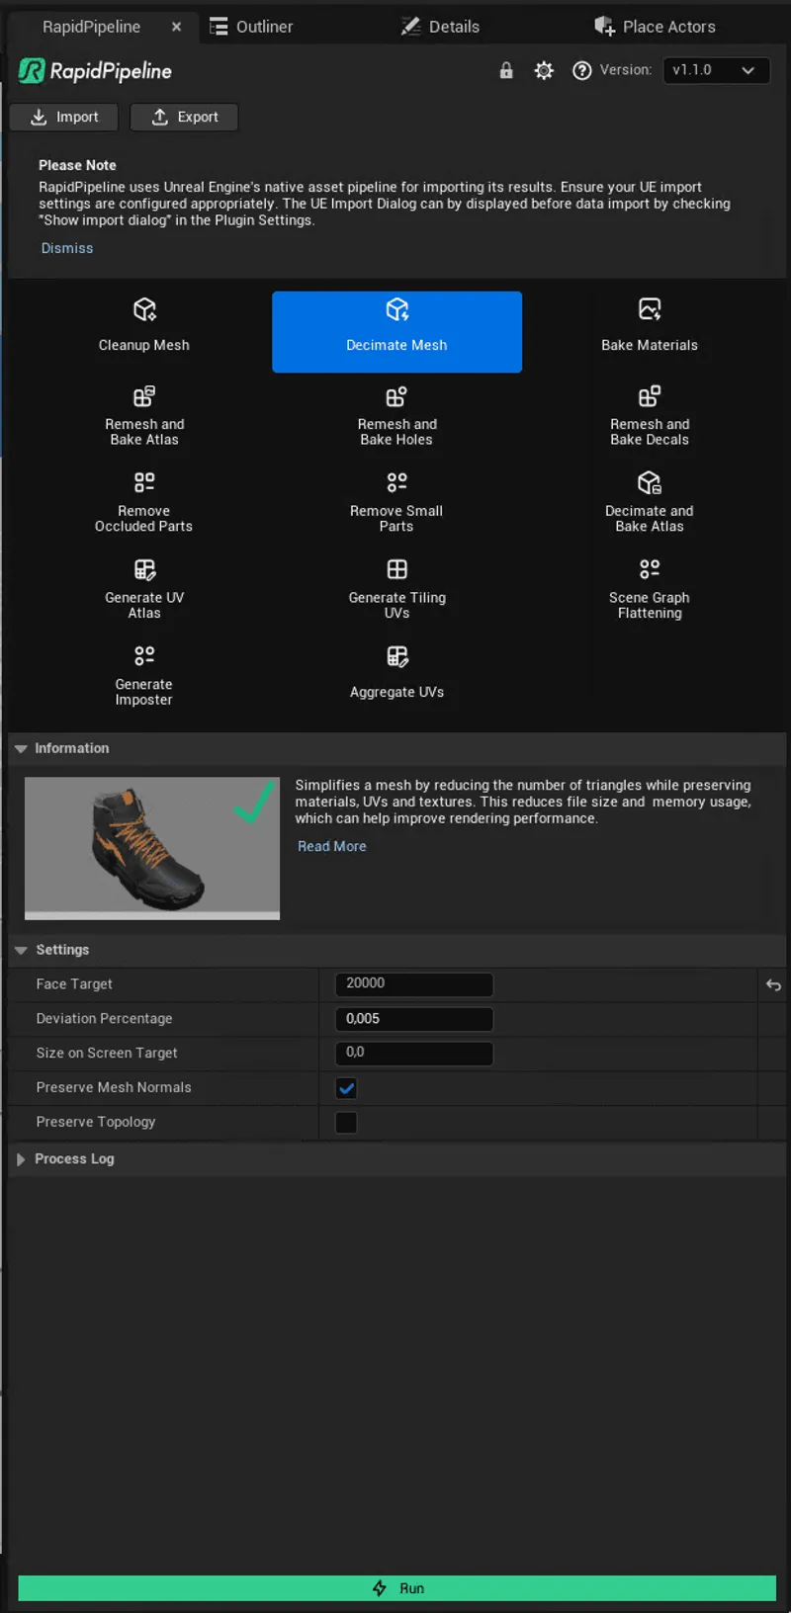Choose the Bake Materials action
The image size is (791, 1613).
point(649,326)
